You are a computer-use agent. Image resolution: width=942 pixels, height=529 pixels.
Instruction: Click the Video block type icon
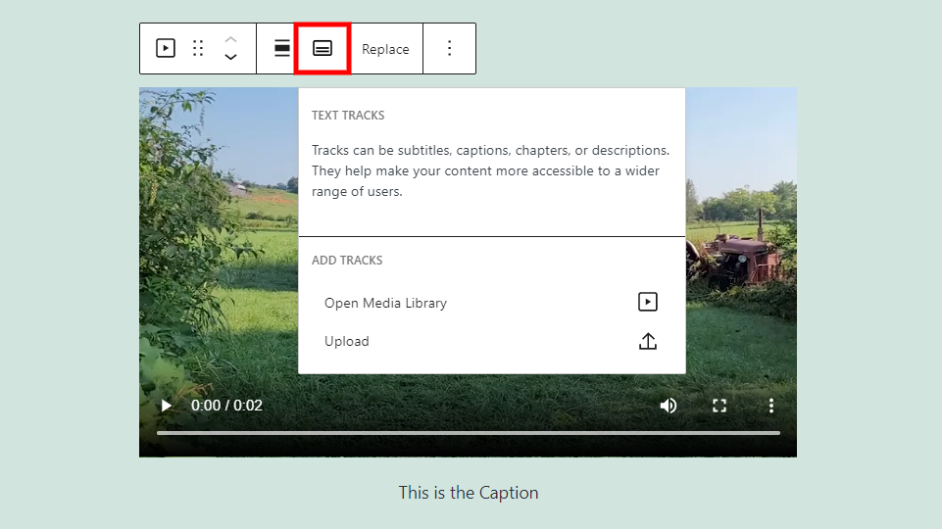[166, 48]
